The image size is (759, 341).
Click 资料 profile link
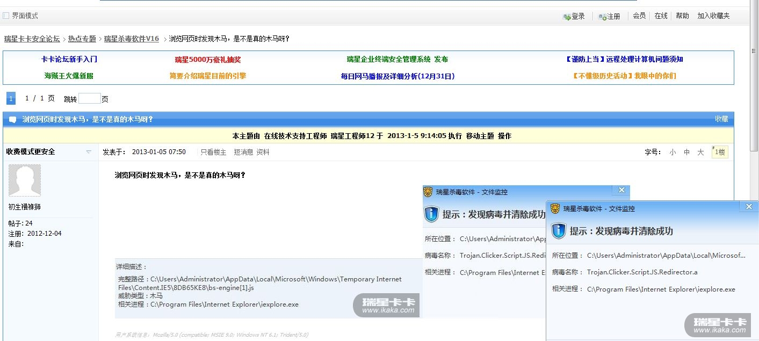[263, 152]
